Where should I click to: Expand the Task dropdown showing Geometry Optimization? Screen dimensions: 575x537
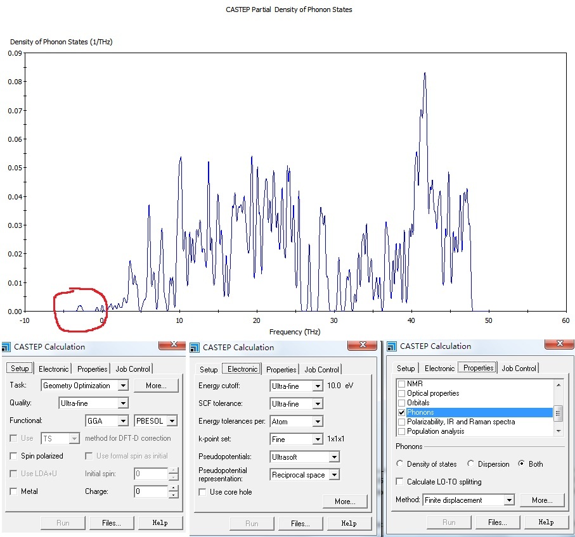tap(123, 386)
